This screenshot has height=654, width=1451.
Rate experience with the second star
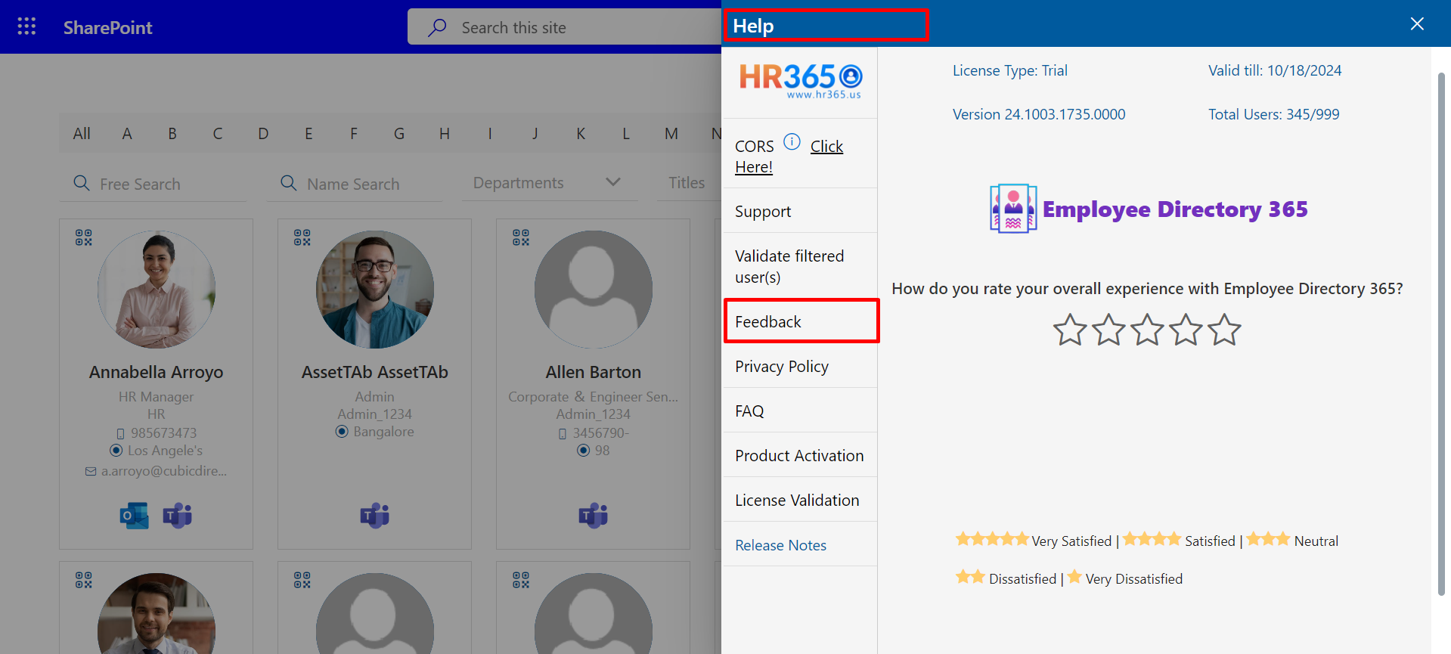(x=1108, y=330)
